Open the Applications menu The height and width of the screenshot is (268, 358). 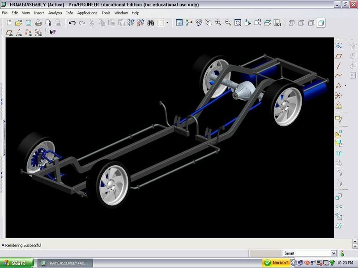87,13
